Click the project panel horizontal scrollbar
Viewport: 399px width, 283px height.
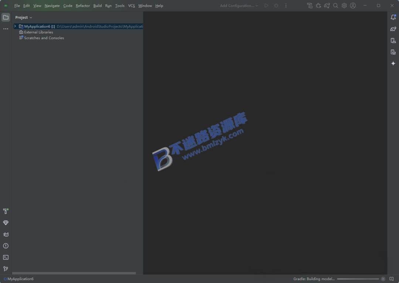click(74, 273)
